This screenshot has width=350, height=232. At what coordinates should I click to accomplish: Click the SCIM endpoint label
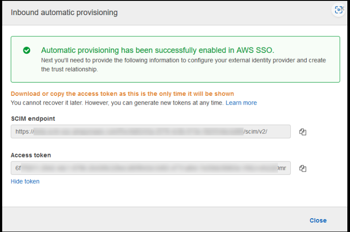click(33, 118)
